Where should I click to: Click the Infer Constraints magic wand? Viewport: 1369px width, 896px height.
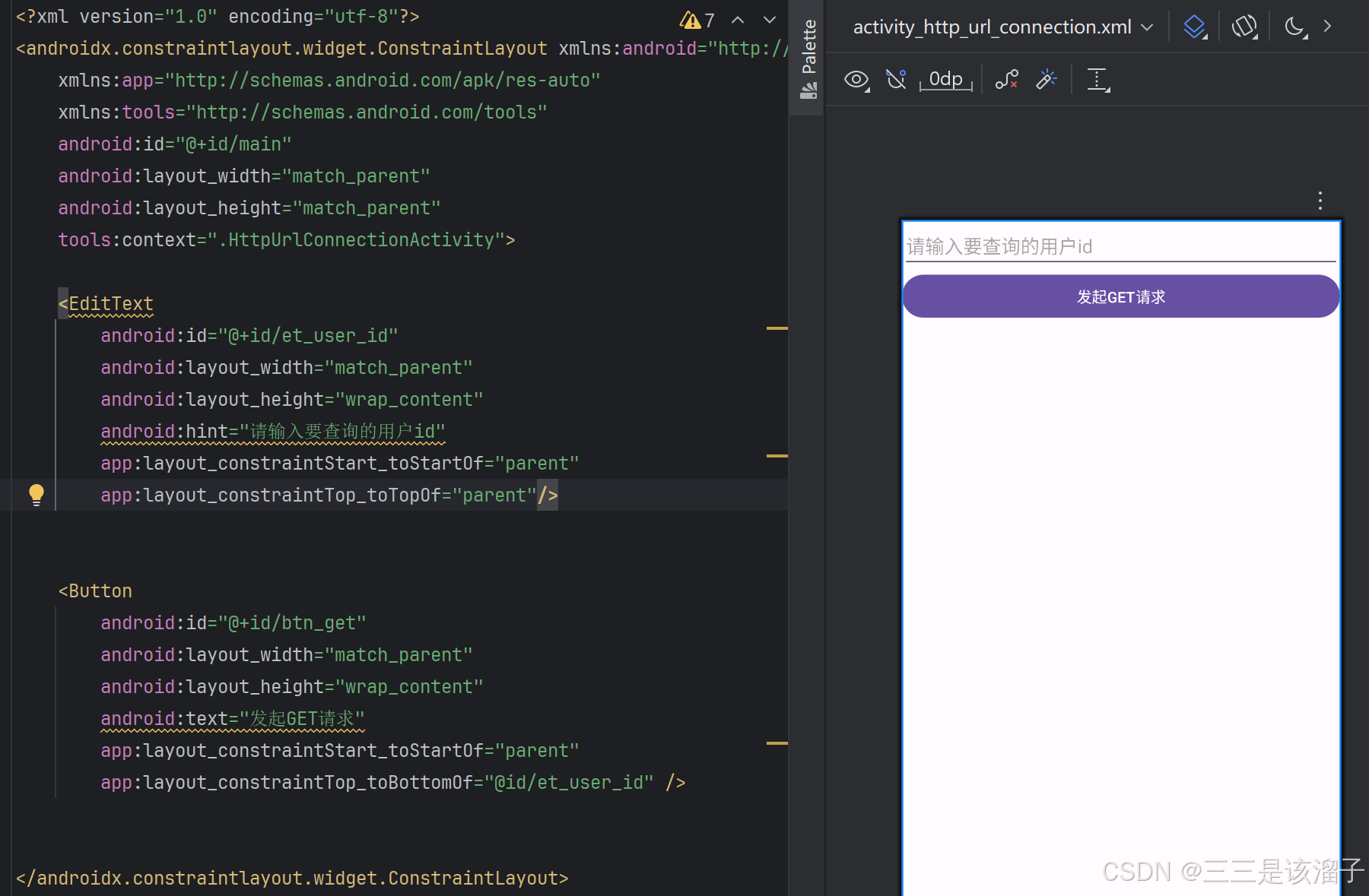click(1047, 80)
